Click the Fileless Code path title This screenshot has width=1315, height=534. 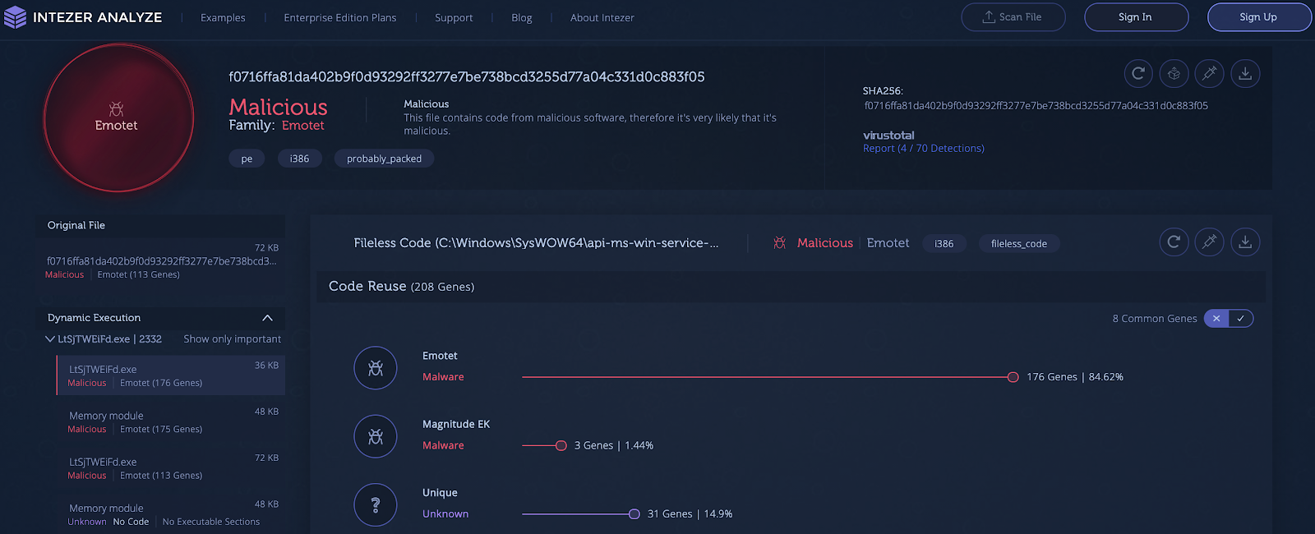pos(536,243)
